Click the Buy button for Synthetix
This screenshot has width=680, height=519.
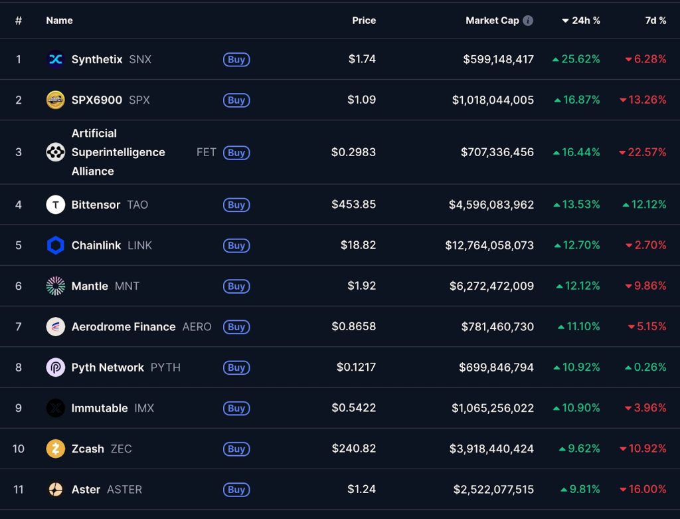pos(236,59)
